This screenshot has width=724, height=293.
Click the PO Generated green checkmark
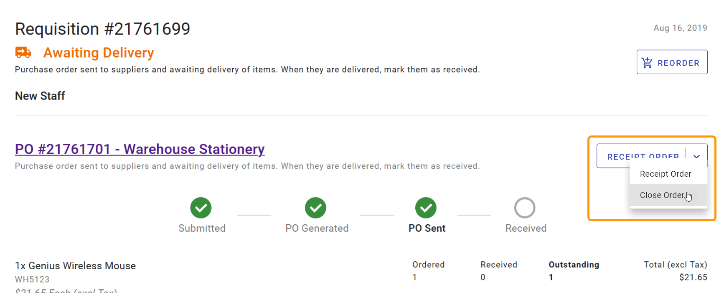point(315,208)
